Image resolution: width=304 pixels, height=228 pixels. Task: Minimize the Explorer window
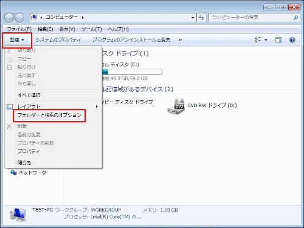[x=269, y=7]
